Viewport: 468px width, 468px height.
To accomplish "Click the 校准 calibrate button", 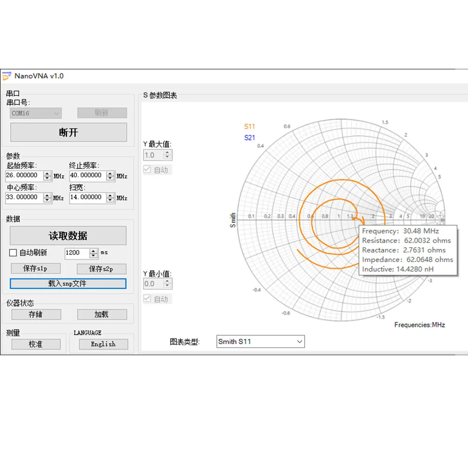I will (x=36, y=344).
